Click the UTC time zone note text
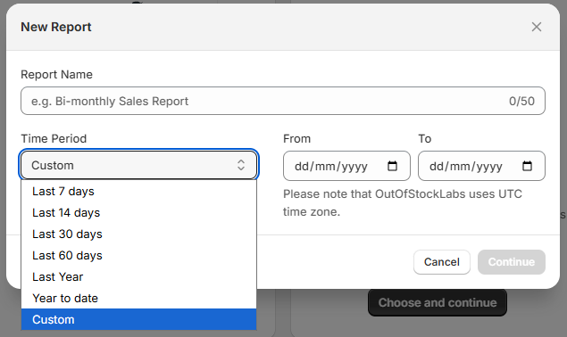The image size is (567, 337). click(402, 202)
